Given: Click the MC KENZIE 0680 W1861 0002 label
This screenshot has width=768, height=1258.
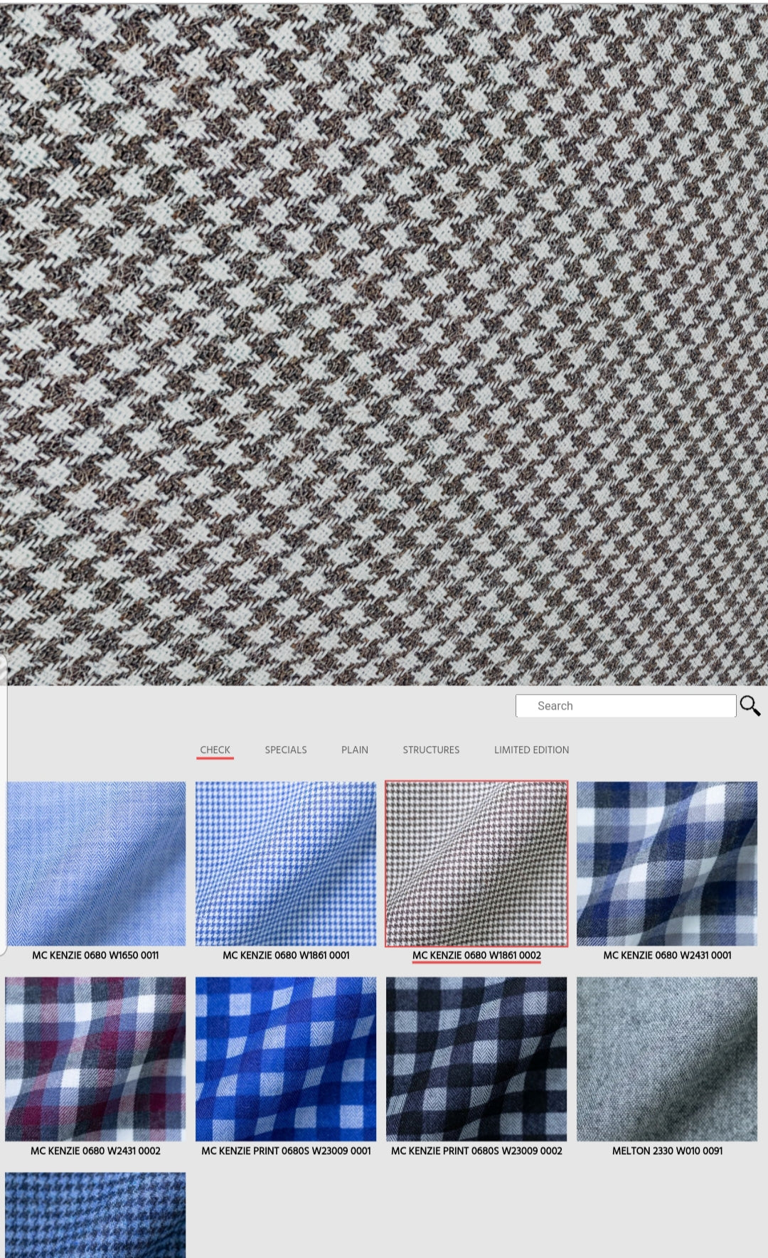Looking at the screenshot, I should click(476, 955).
